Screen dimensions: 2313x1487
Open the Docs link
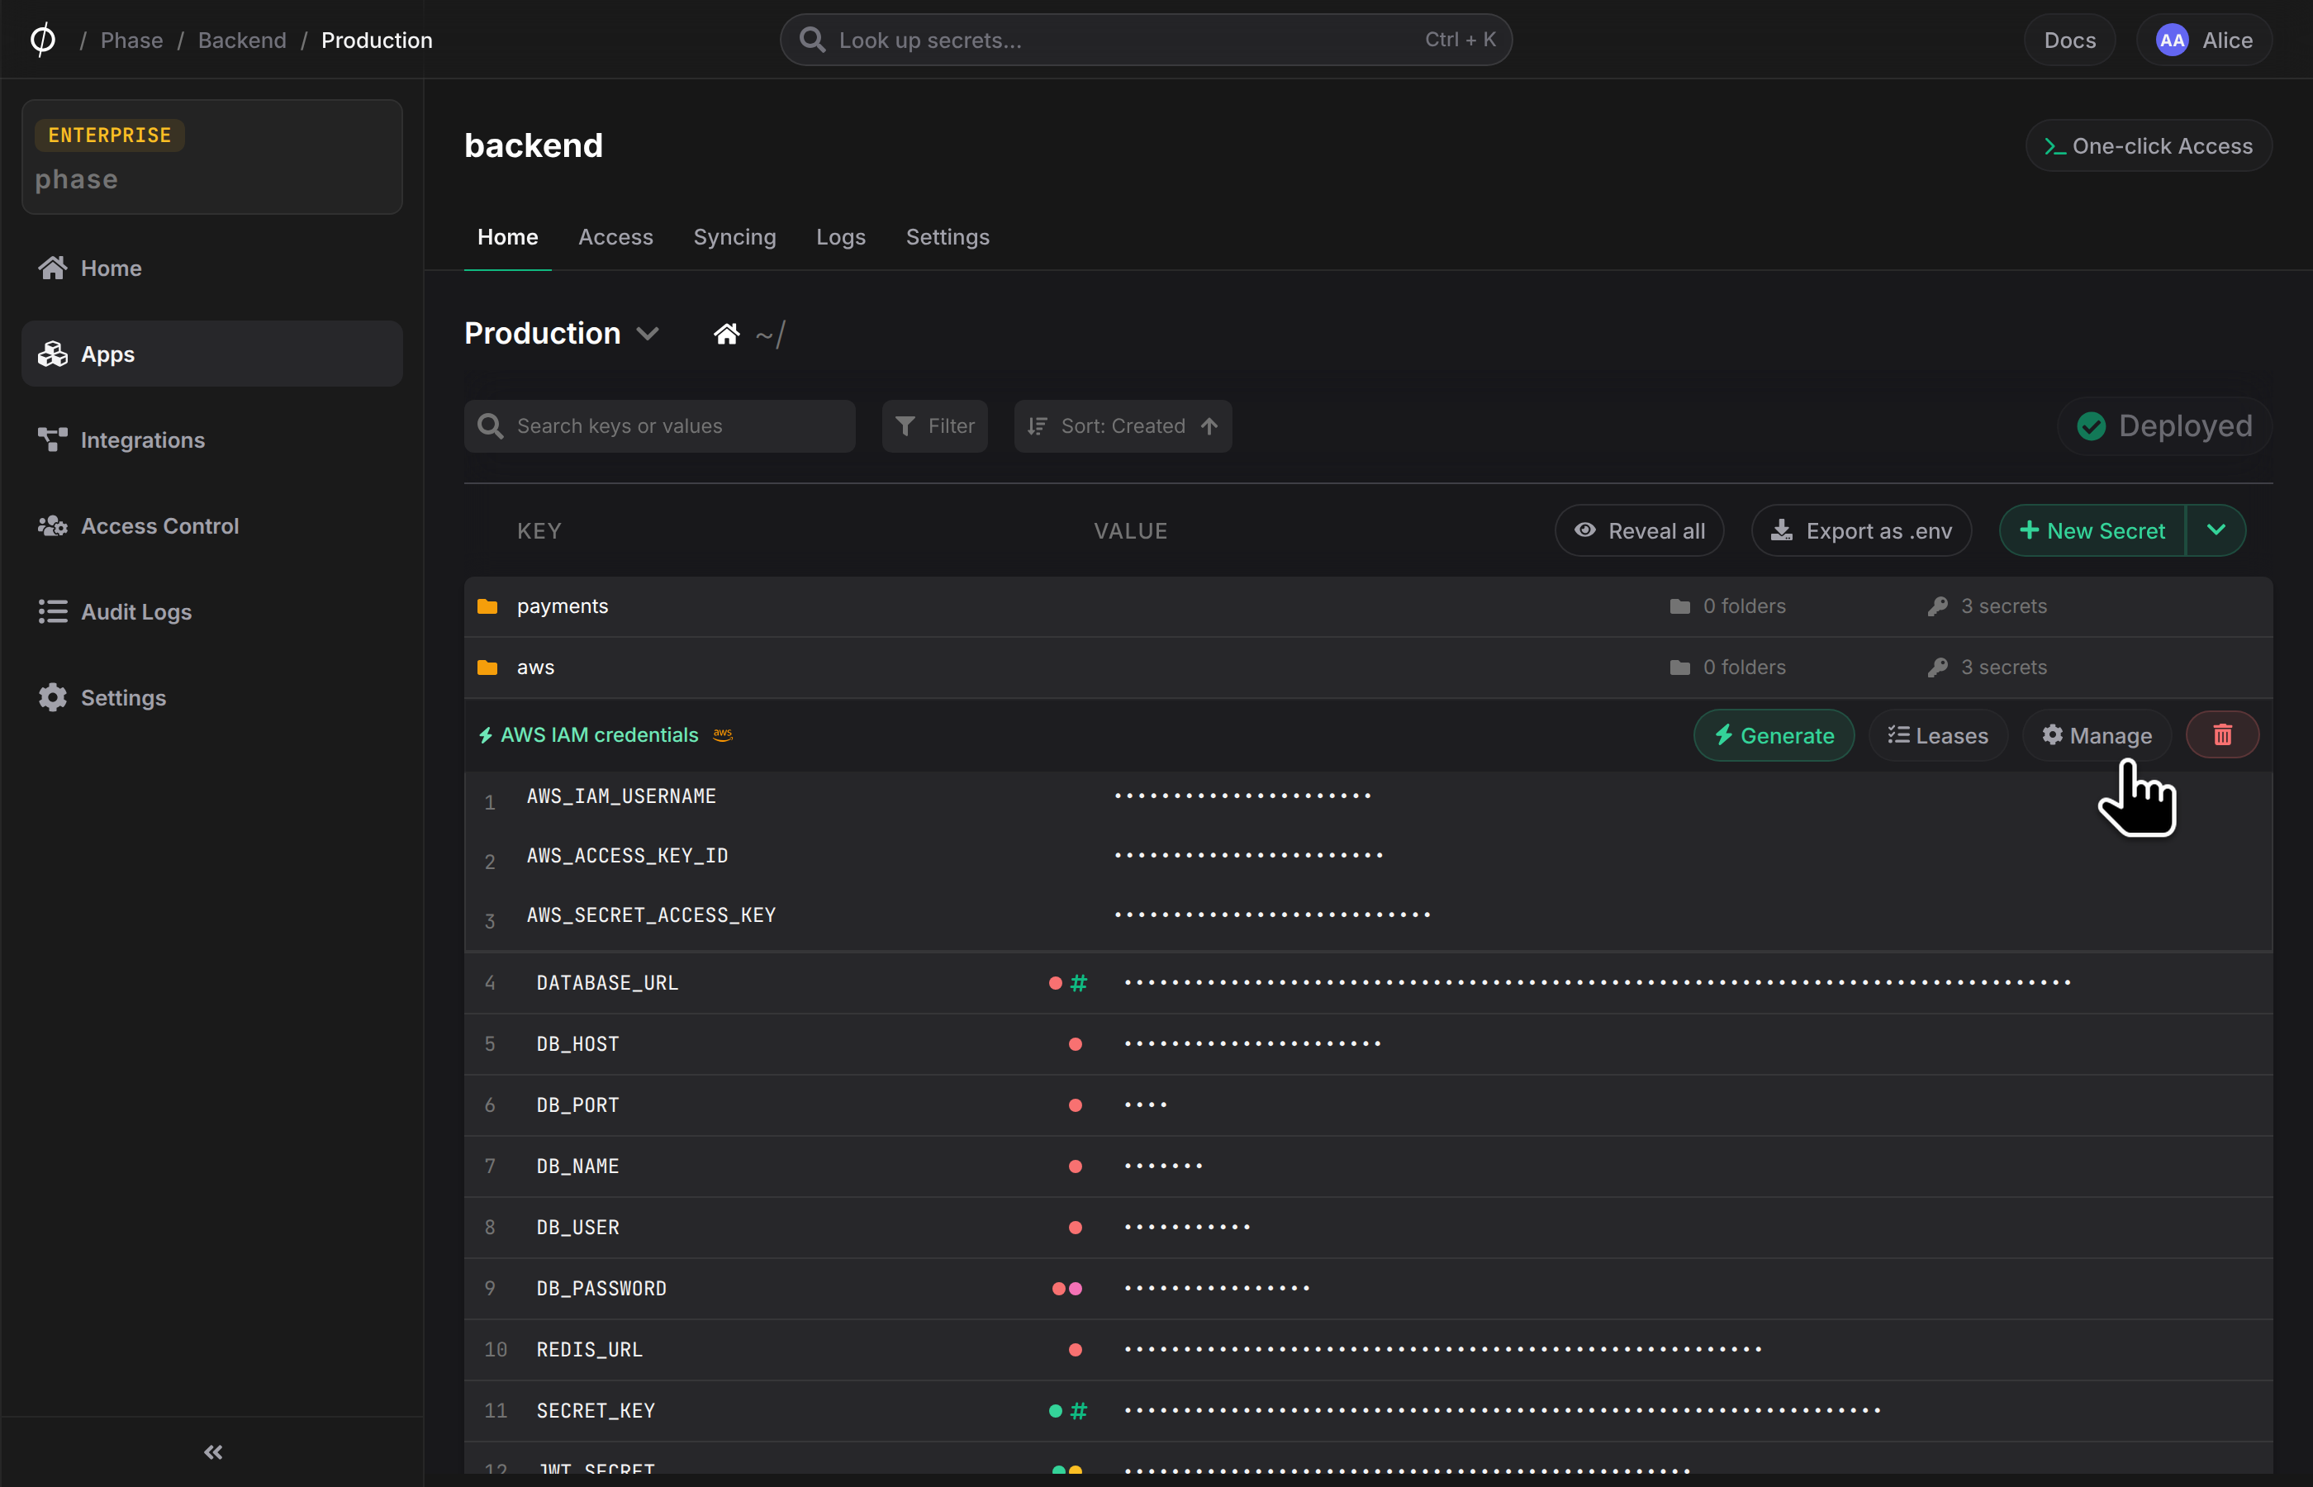click(2070, 40)
